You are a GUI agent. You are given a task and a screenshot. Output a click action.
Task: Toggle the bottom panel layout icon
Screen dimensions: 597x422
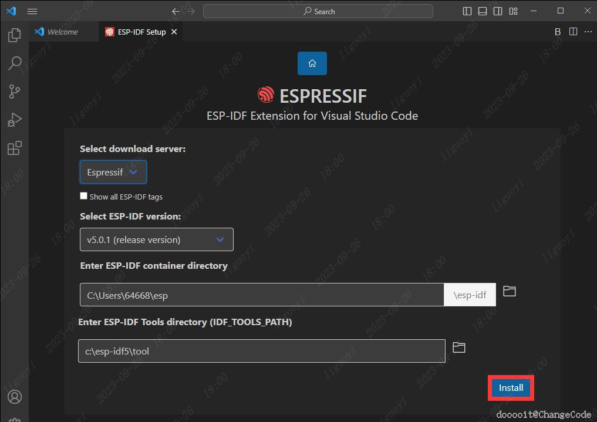[x=483, y=11]
